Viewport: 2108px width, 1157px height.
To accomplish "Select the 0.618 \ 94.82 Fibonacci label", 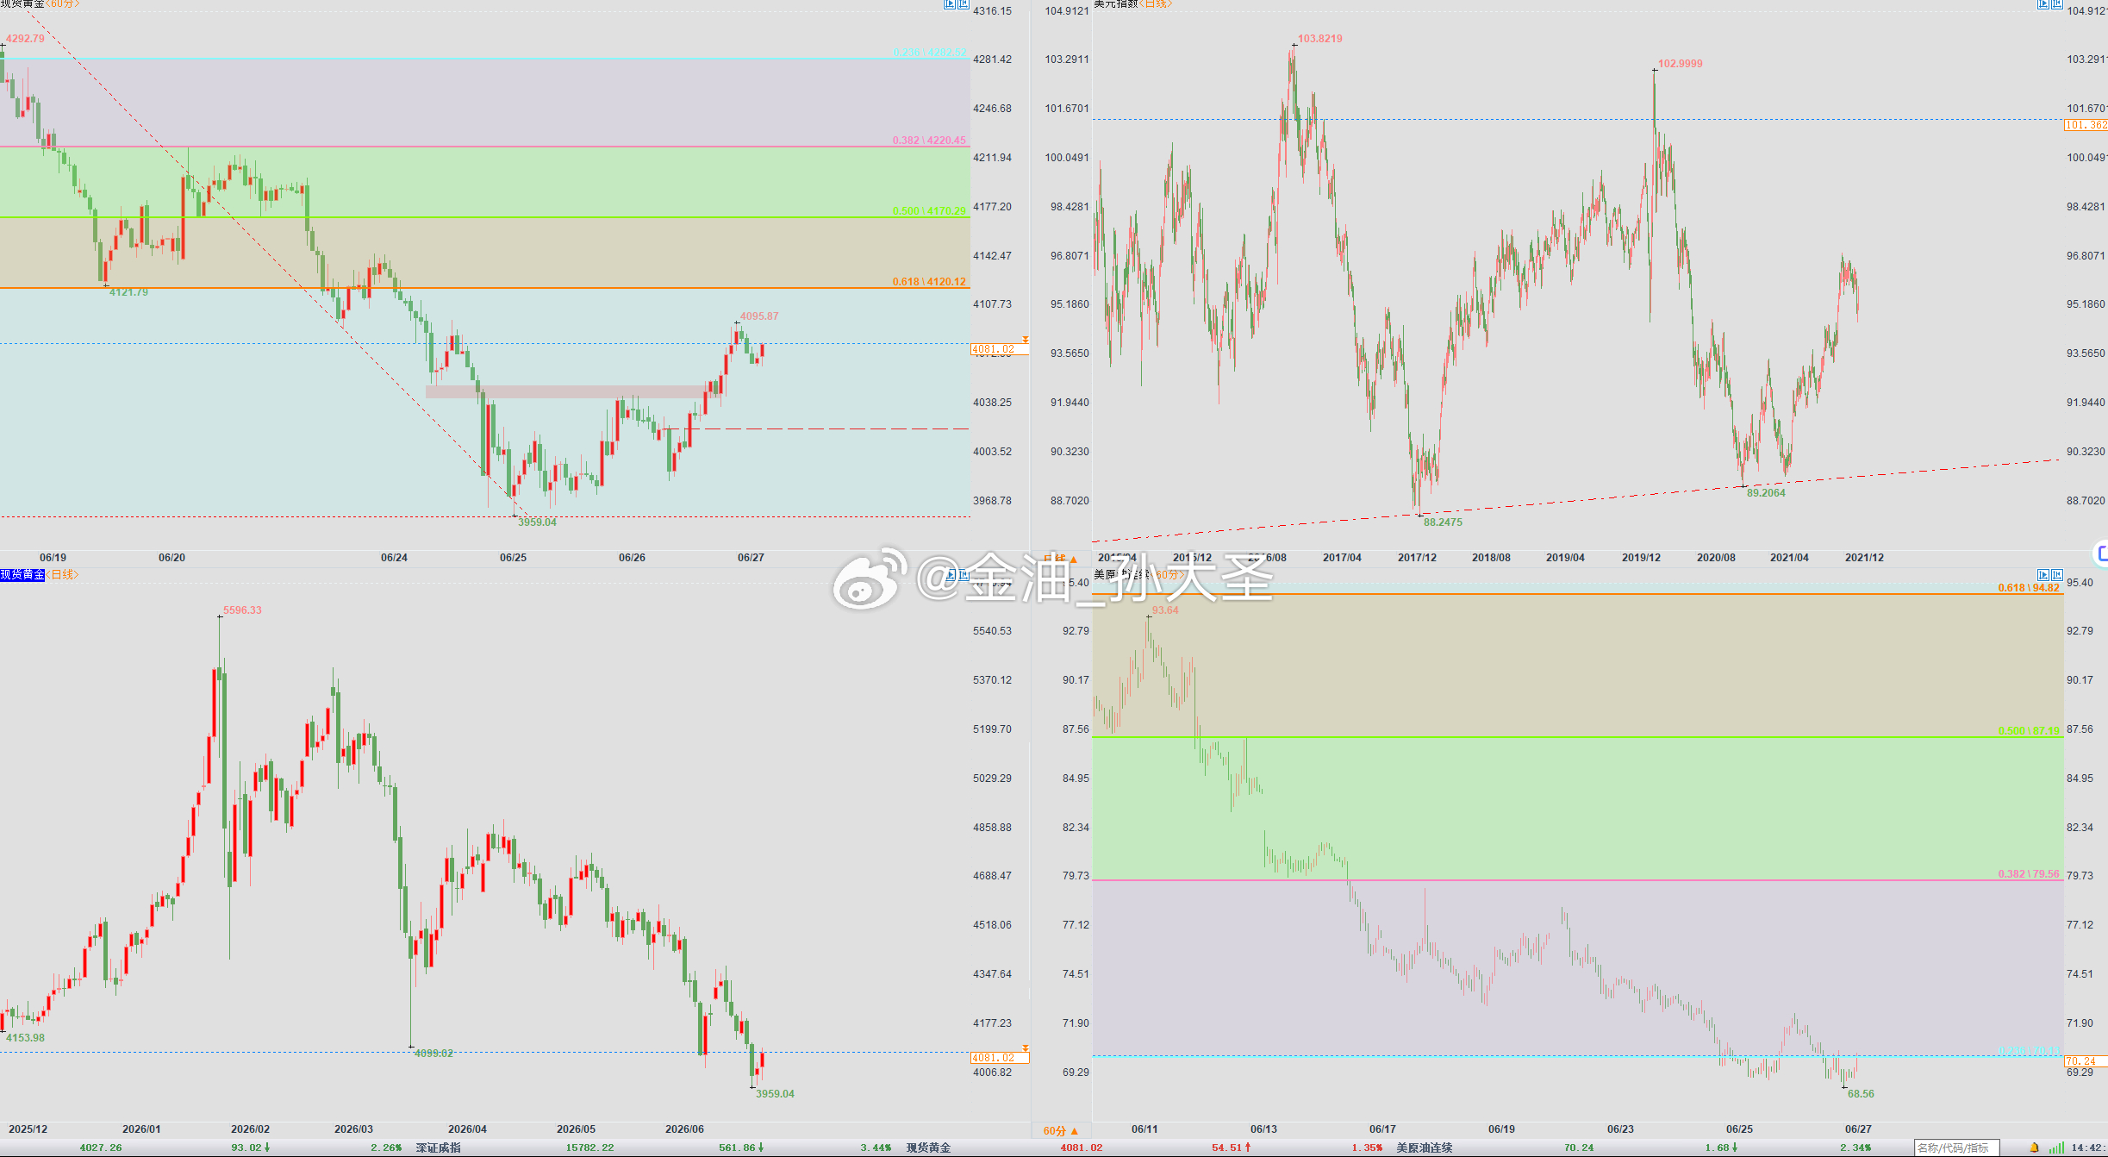I will click(2029, 588).
